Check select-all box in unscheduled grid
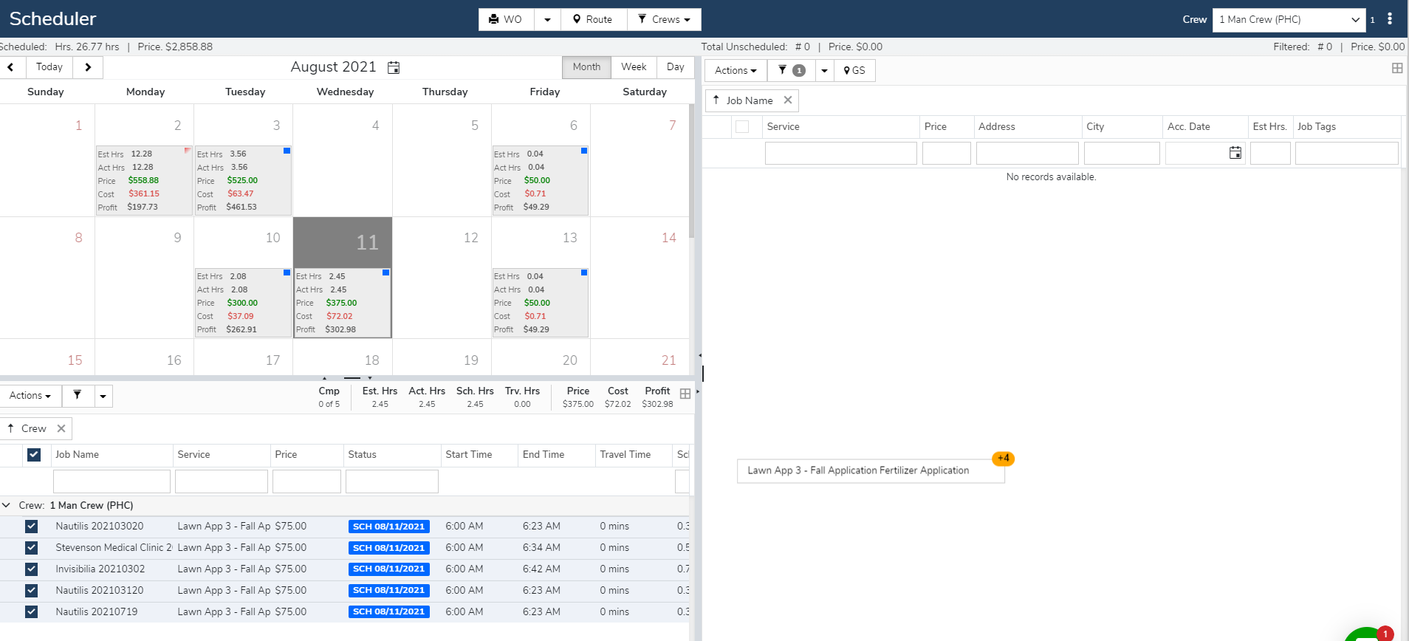 point(742,127)
